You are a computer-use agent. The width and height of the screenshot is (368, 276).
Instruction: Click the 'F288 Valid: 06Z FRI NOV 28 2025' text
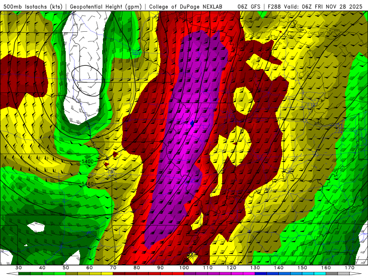pos(315,6)
